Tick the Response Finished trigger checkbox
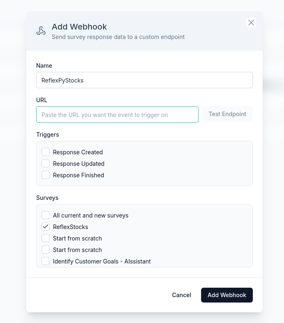 (x=46, y=175)
